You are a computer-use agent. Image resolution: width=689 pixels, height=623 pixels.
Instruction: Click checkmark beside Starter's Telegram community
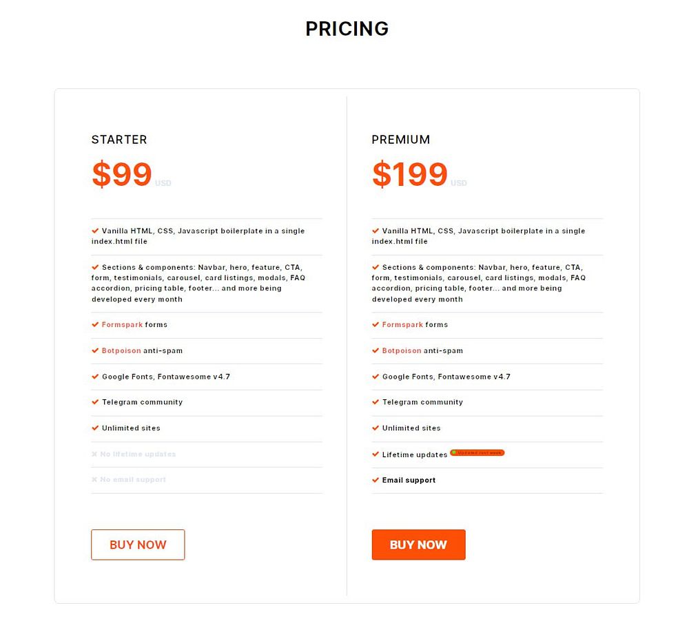95,402
